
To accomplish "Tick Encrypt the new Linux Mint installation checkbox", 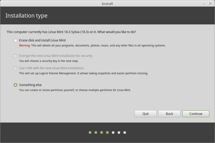I will point(15,56).
